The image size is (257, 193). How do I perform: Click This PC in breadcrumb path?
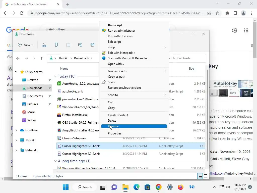[x=63, y=58]
